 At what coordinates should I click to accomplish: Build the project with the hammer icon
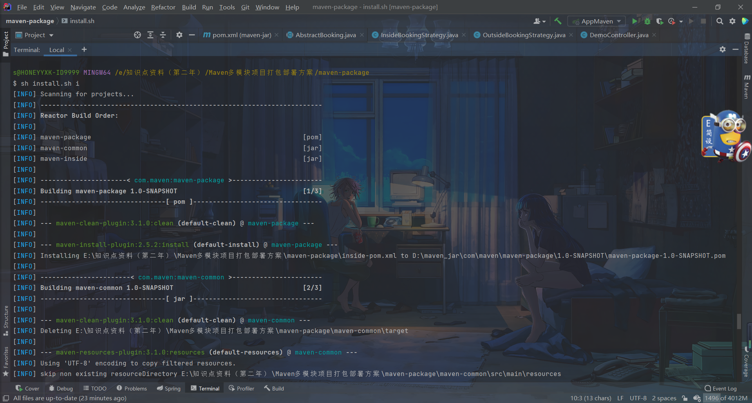558,21
